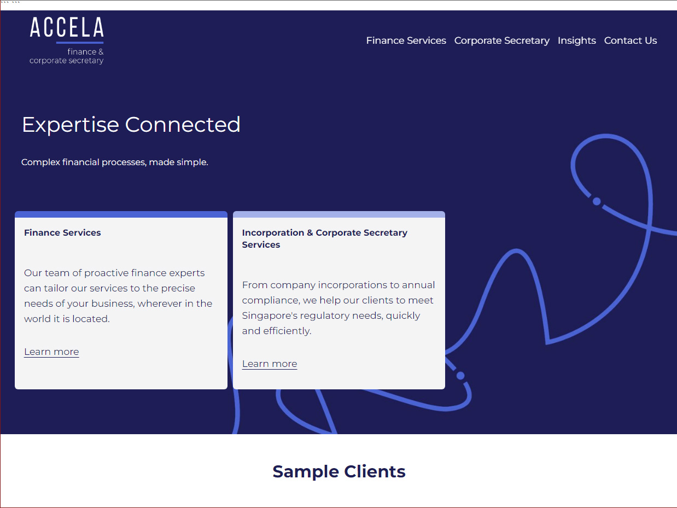This screenshot has height=508, width=677.
Task: Open the Contact Us page
Action: 631,40
